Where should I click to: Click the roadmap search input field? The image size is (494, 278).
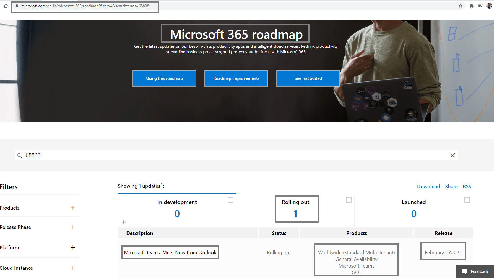click(x=236, y=155)
